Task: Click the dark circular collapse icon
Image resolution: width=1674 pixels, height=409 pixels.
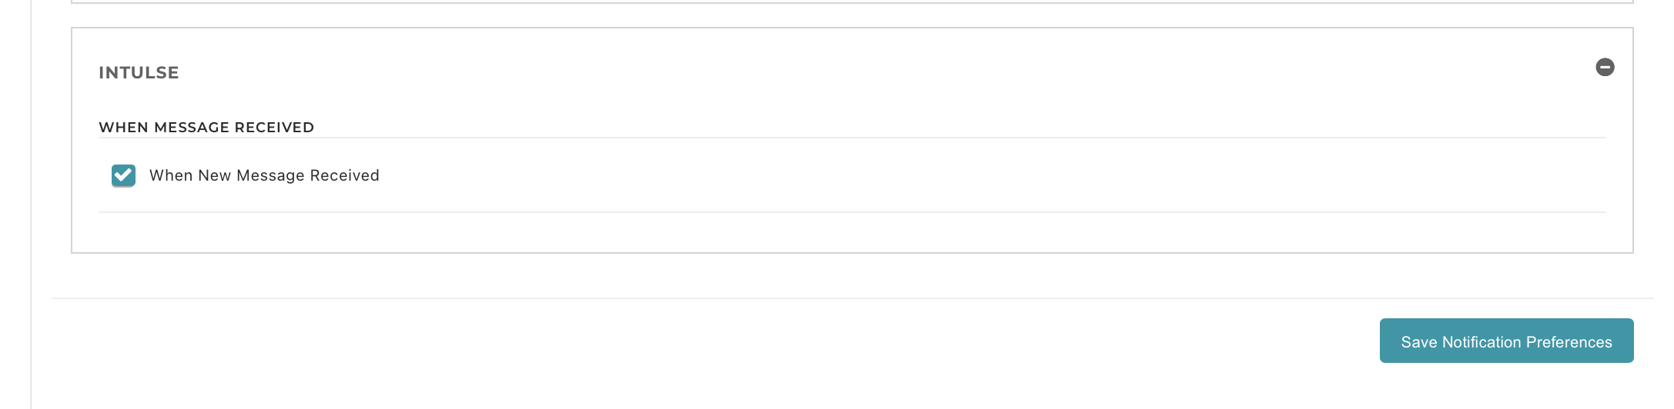Action: [1605, 68]
